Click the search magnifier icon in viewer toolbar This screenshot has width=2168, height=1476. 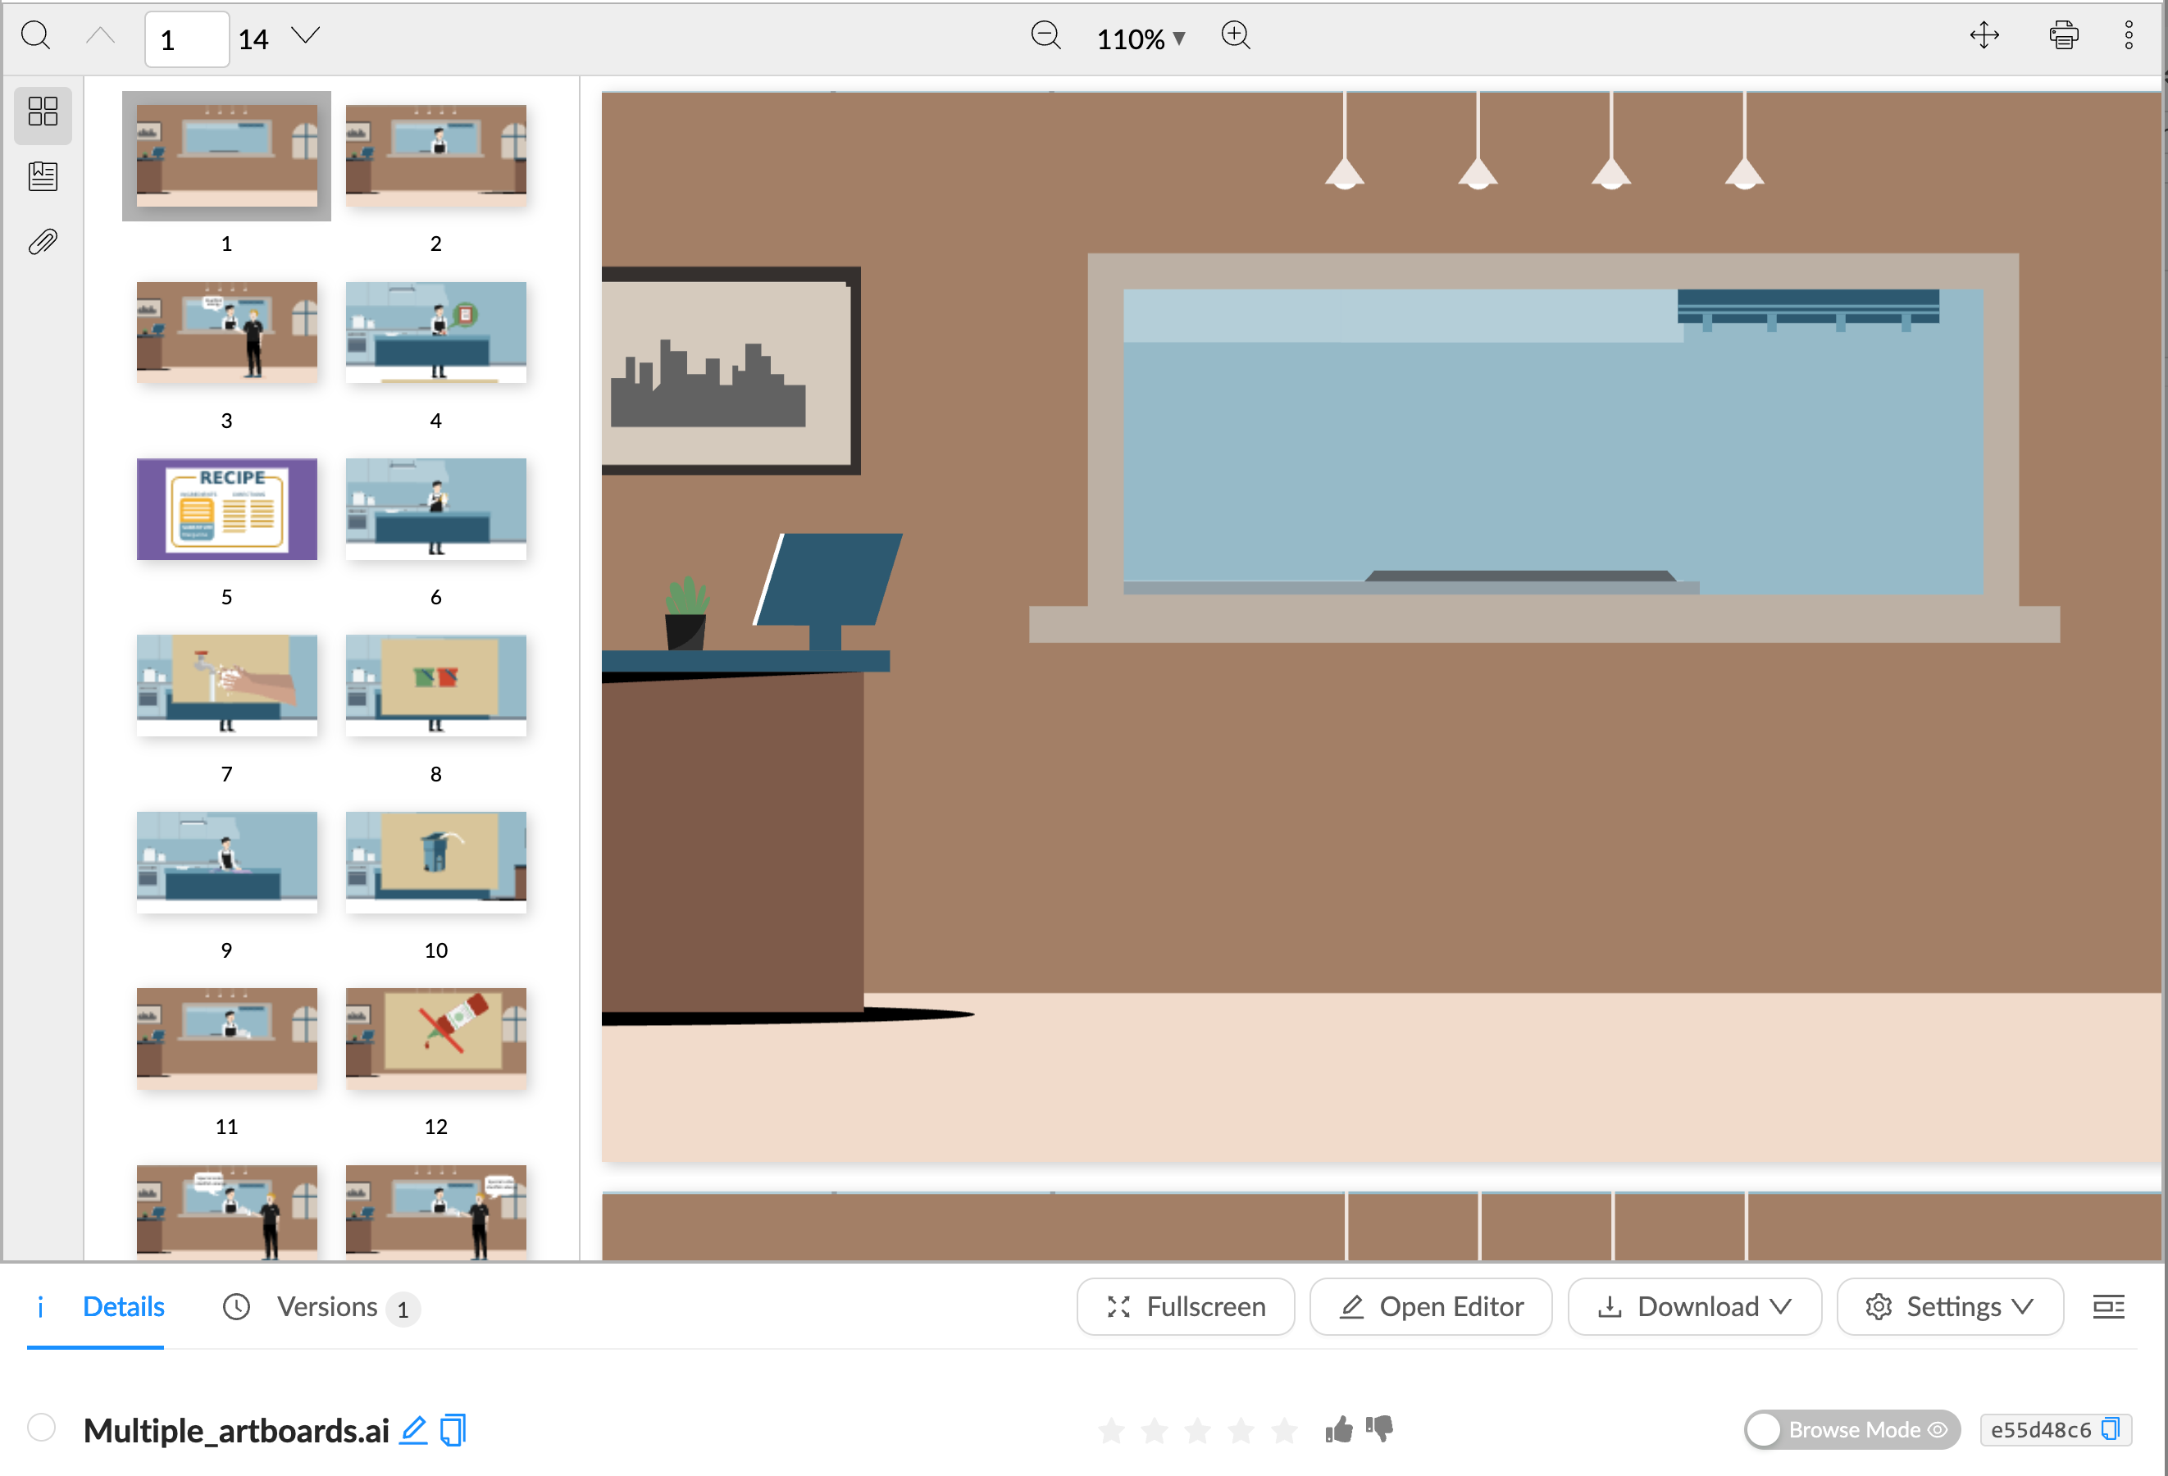[x=35, y=36]
